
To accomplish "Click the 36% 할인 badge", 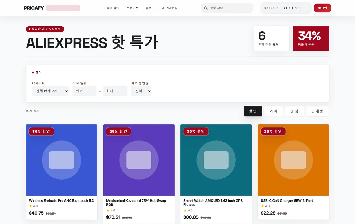I will click(41, 132).
